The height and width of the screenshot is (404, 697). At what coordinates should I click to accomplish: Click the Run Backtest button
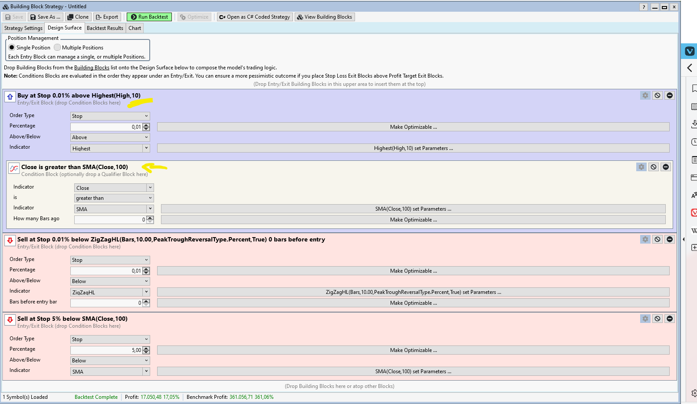tap(149, 17)
